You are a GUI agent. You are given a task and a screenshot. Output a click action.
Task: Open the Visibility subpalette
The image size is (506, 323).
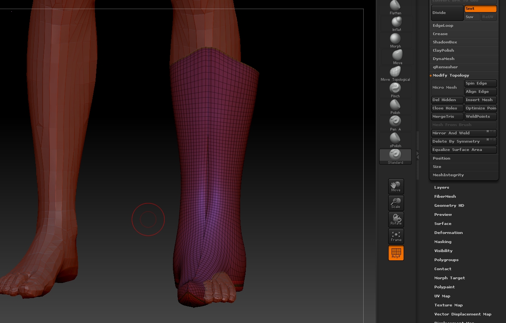(443, 251)
